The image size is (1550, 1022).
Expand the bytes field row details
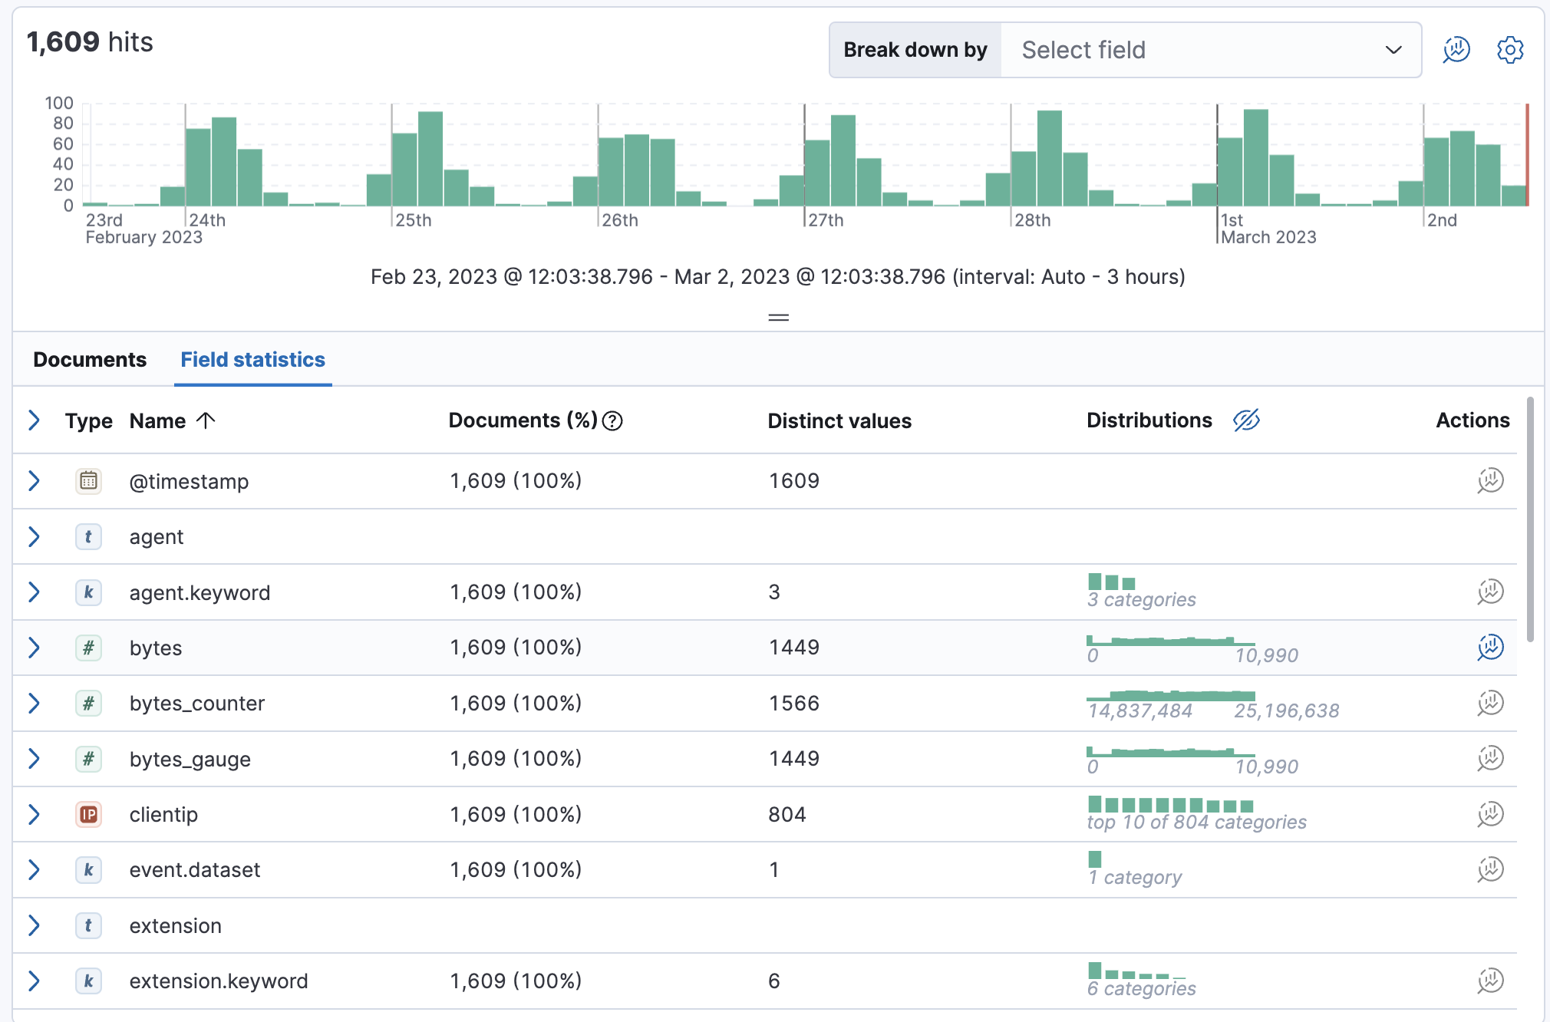[x=34, y=648]
